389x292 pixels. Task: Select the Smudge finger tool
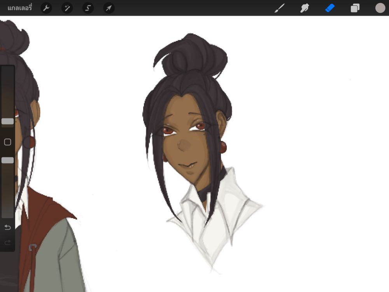point(305,8)
